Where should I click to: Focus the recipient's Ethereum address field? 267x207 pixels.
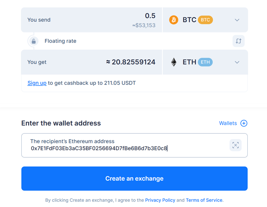(x=134, y=145)
